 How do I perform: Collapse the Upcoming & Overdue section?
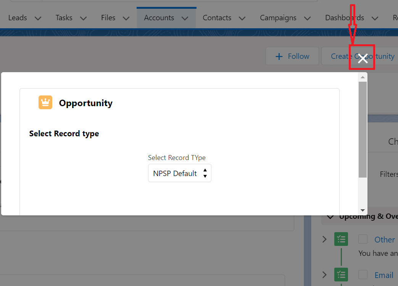tap(330, 217)
